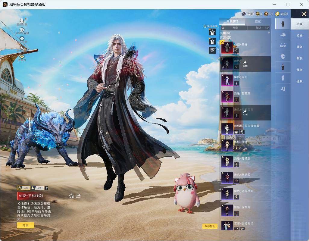Select the glasses category icon

283,46
